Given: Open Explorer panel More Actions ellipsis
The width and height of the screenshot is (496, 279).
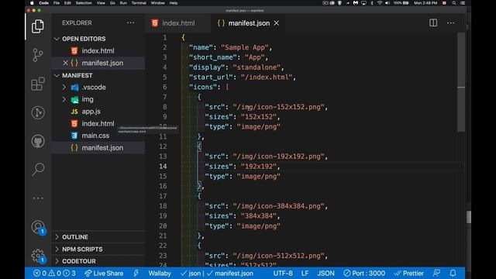Looking at the screenshot, I should click(x=130, y=22).
